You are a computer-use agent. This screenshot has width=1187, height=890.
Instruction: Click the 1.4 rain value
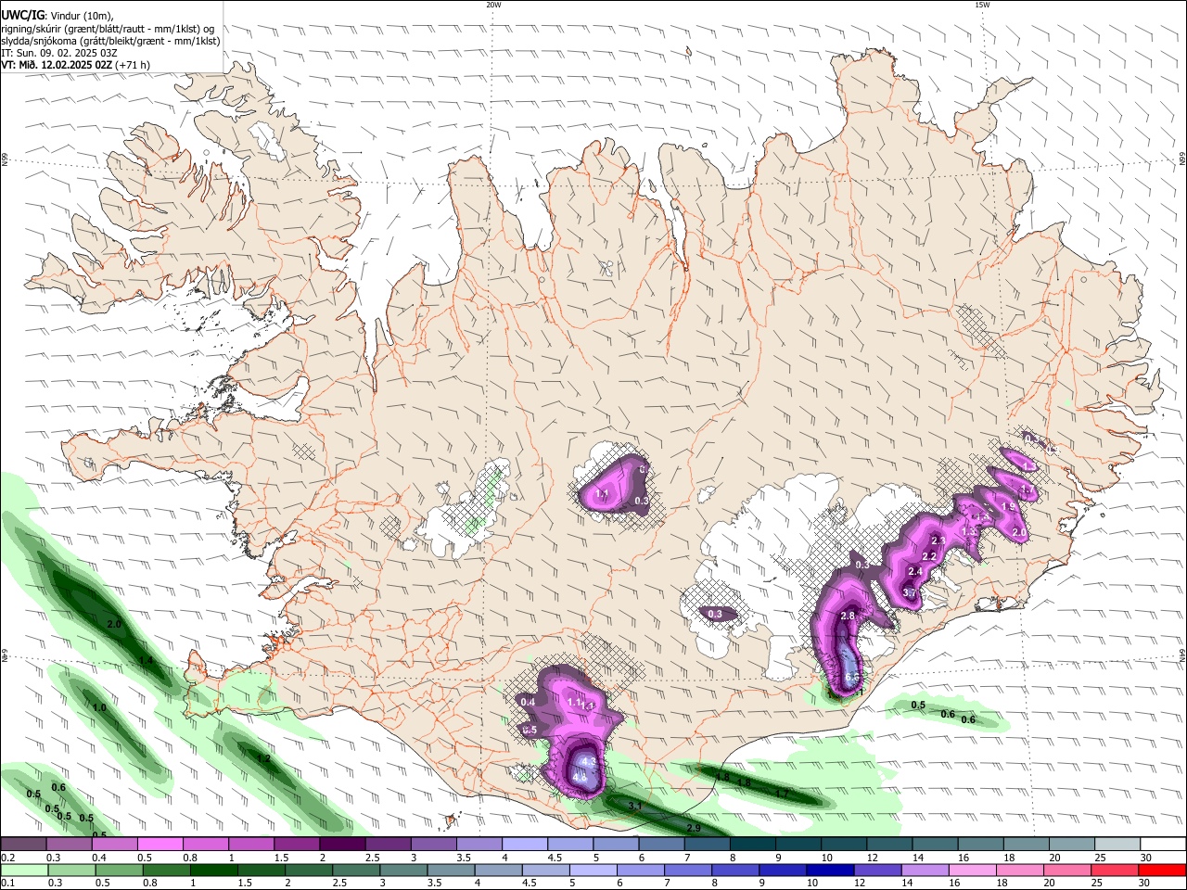146,660
